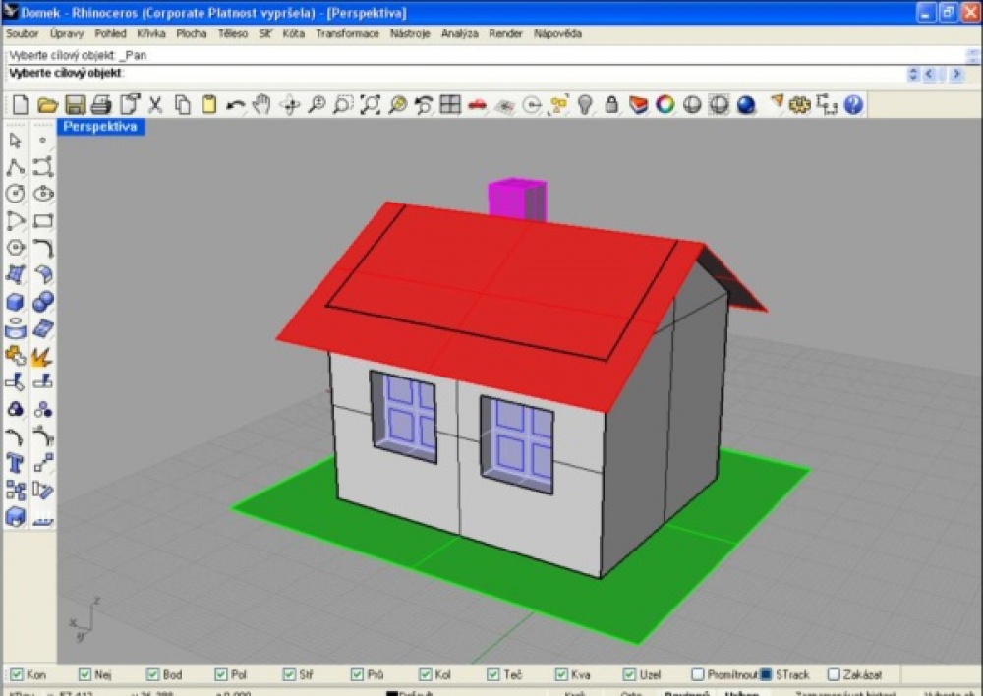The image size is (983, 696).
Task: Toggle the lock padlock icon
Action: tap(611, 104)
